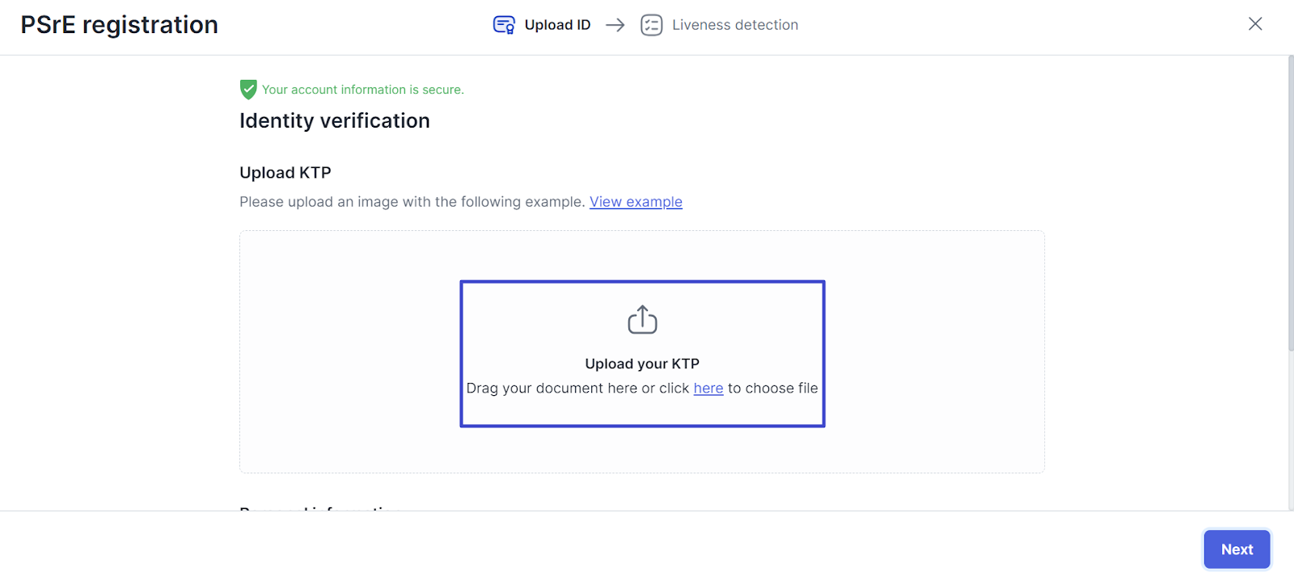Click the vertical scrollbar on the right
Viewport: 1294px width, 576px height.
1290,202
